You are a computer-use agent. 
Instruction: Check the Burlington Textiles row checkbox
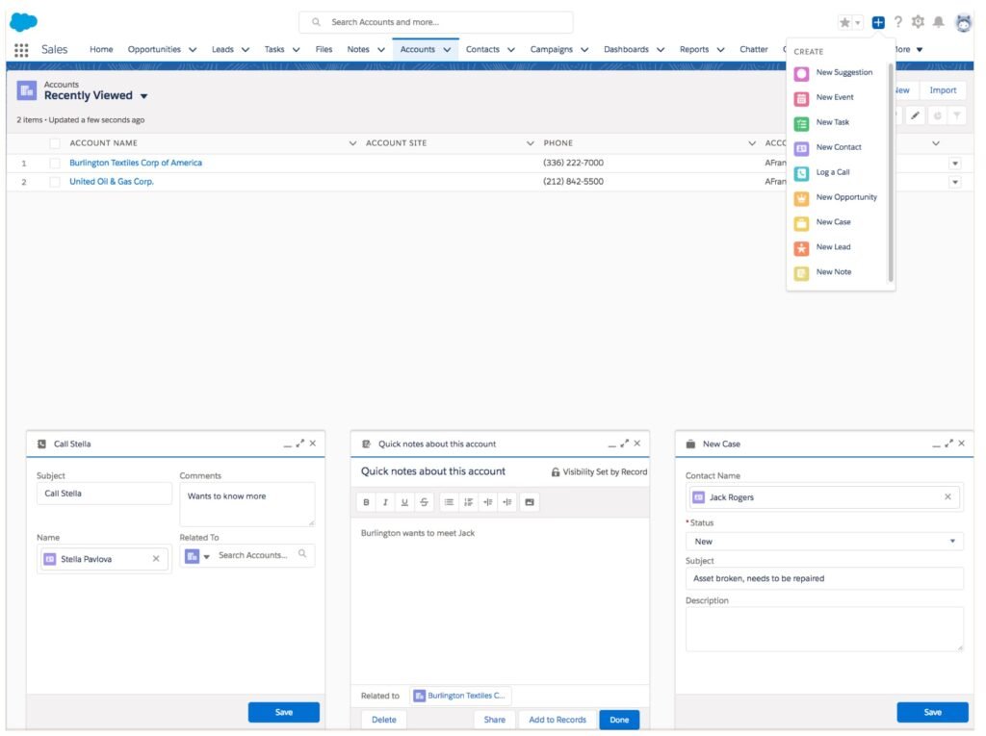click(55, 163)
